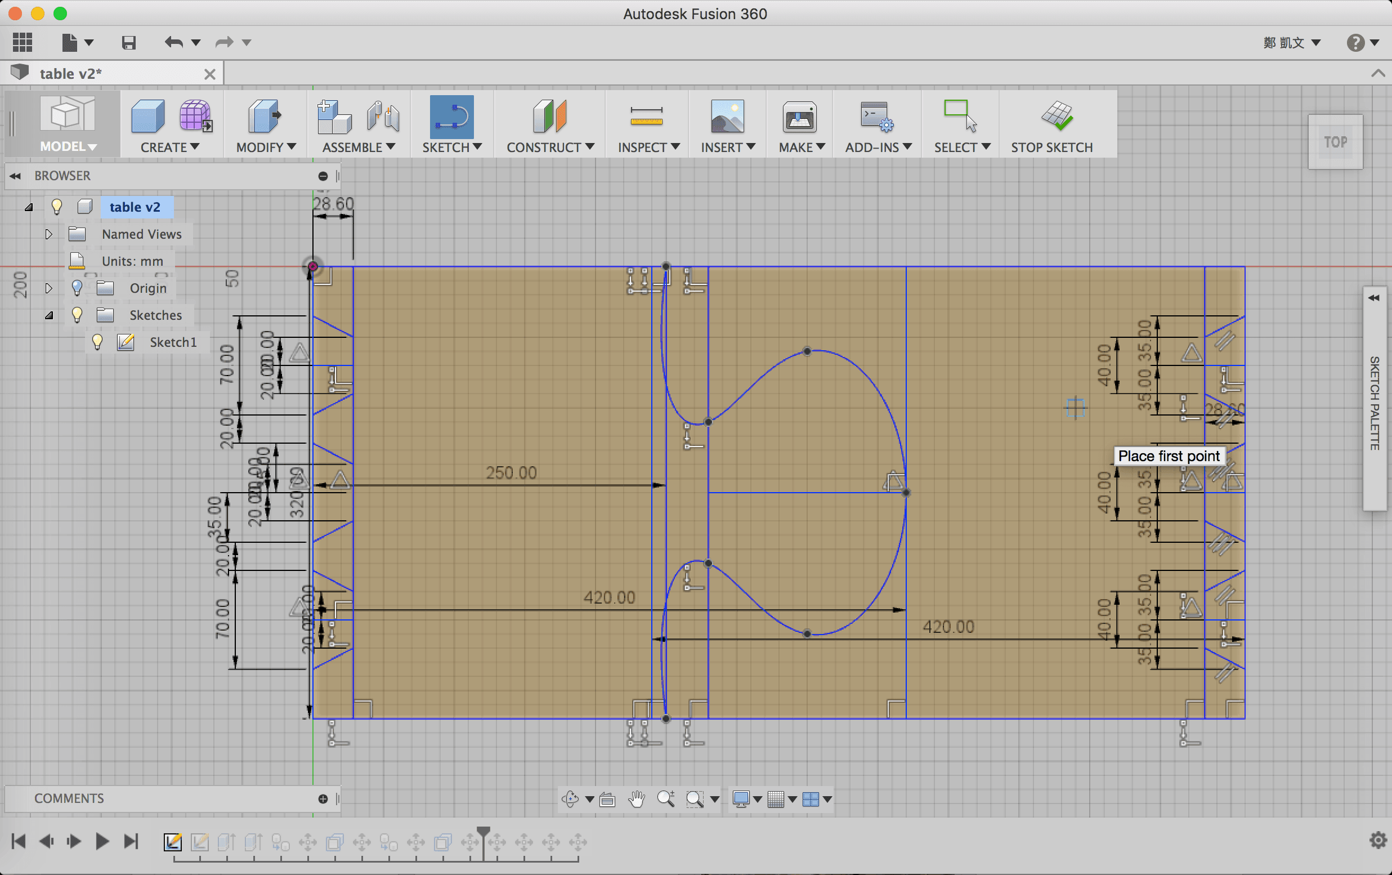Screen dimensions: 1392x875
Task: Open the data panel grid icon
Action: (23, 42)
